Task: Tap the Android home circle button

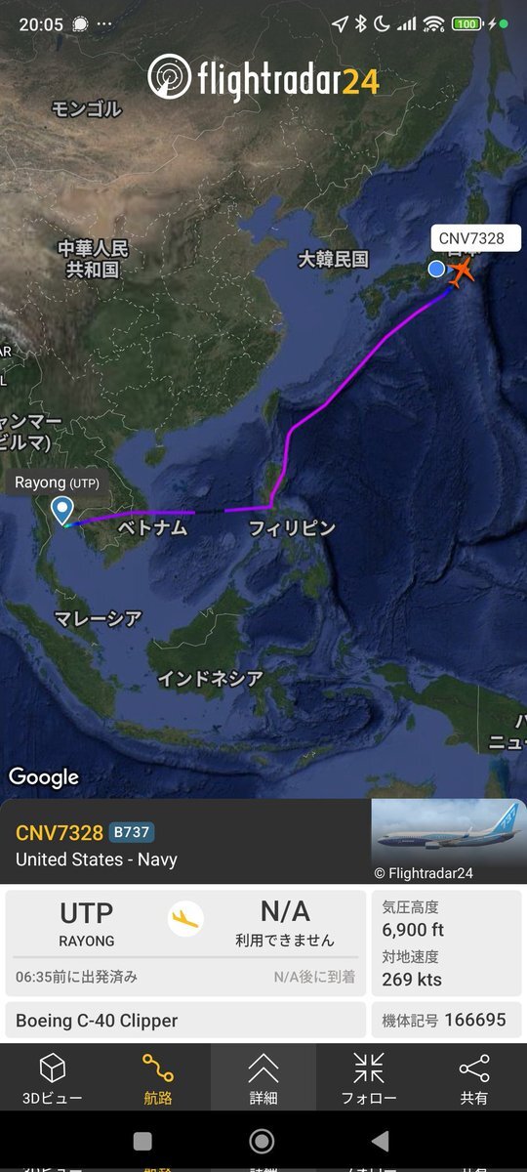Action: (262, 1141)
